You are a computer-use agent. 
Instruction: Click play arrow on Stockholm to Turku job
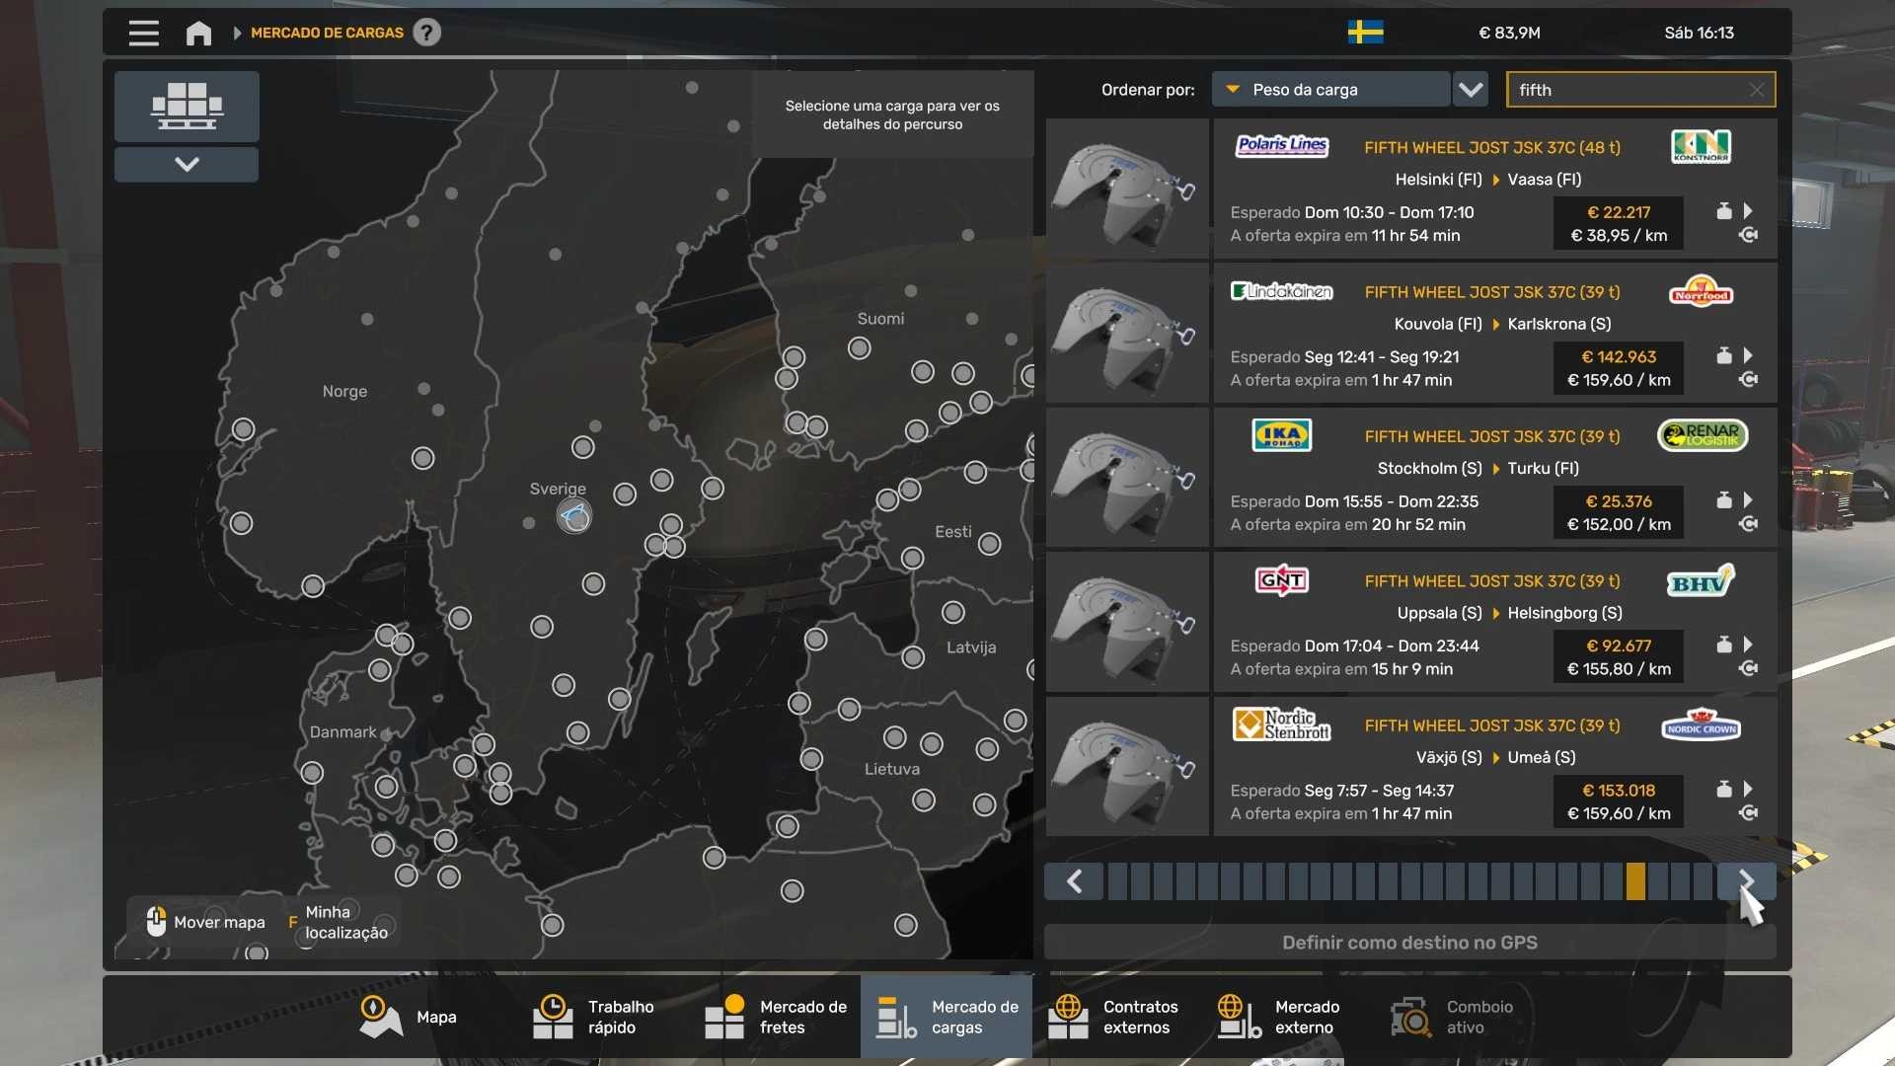click(x=1748, y=500)
